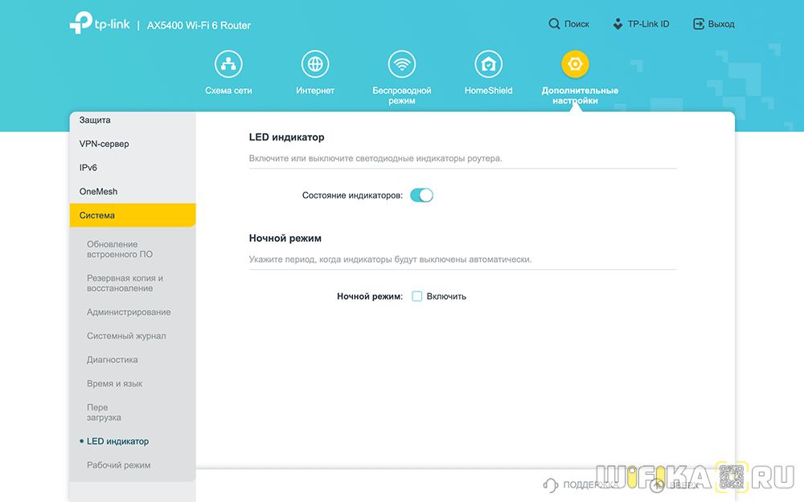The height and width of the screenshot is (502, 804).
Task: Click the TP-Link ID icon
Action: pos(617,23)
